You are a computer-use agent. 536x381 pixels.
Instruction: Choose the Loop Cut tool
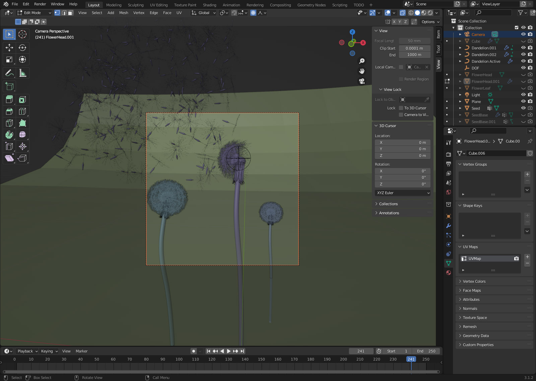22,111
